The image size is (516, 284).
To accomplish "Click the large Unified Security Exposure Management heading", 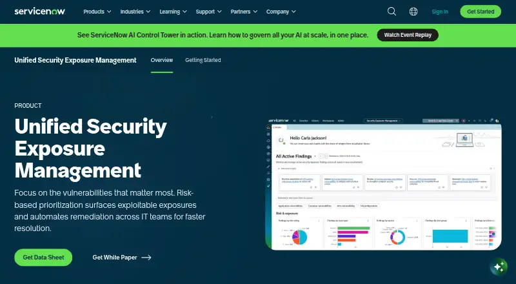I will (x=90, y=148).
